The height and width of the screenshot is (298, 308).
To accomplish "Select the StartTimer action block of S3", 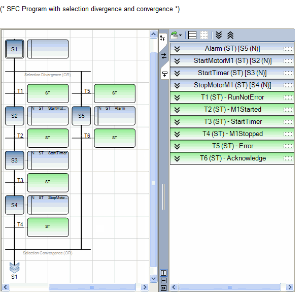I will click(48, 160).
